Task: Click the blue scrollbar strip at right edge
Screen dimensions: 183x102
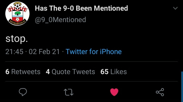Action: click(x=182, y=87)
